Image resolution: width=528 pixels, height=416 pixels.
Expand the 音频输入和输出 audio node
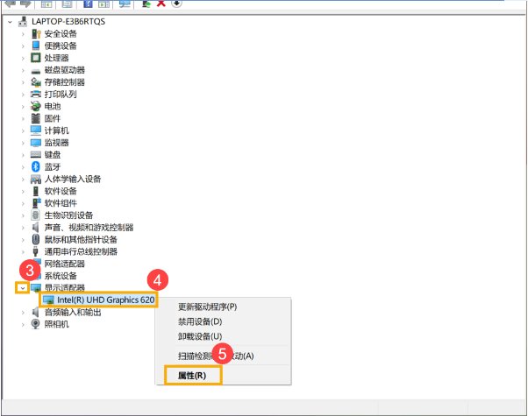click(23, 312)
